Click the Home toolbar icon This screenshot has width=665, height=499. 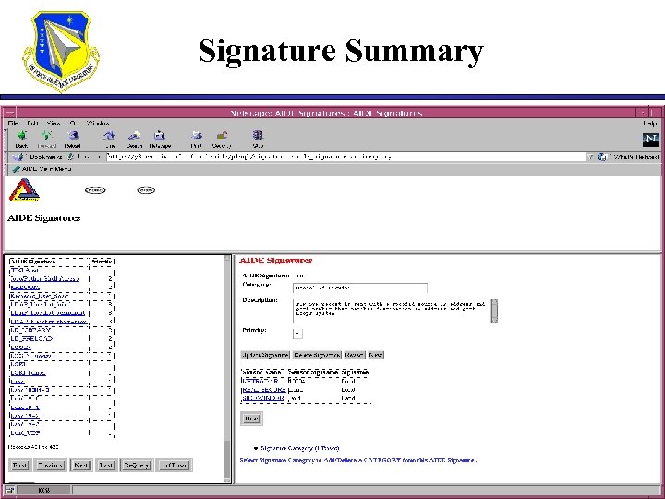(x=109, y=135)
